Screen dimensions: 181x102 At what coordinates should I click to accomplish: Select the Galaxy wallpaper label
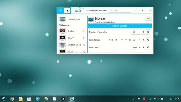(x=70, y=38)
